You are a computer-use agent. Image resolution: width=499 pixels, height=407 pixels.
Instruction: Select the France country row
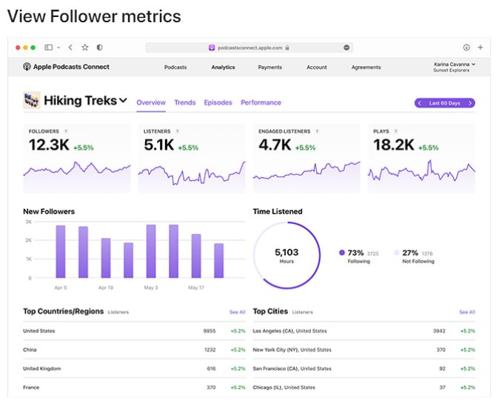[x=134, y=387]
